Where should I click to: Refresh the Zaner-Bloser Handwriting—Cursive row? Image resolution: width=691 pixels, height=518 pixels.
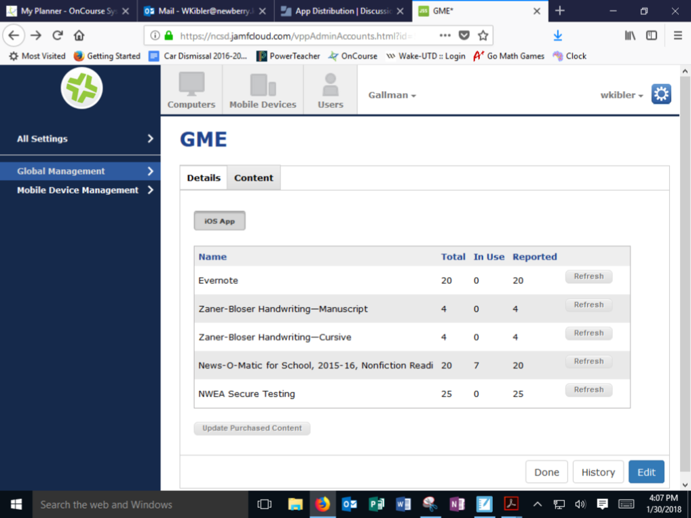point(589,333)
